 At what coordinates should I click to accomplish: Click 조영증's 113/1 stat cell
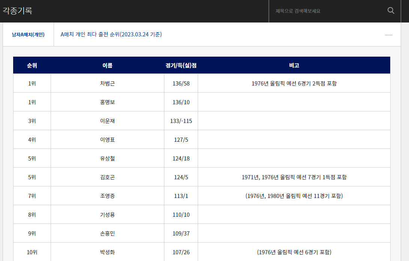181,195
